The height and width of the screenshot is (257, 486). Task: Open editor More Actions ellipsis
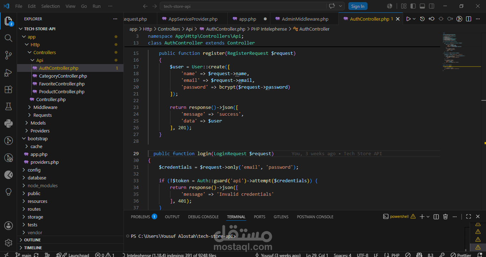click(478, 19)
